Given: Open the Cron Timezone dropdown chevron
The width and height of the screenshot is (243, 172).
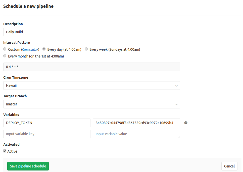Looking at the screenshot, I should (176, 85).
